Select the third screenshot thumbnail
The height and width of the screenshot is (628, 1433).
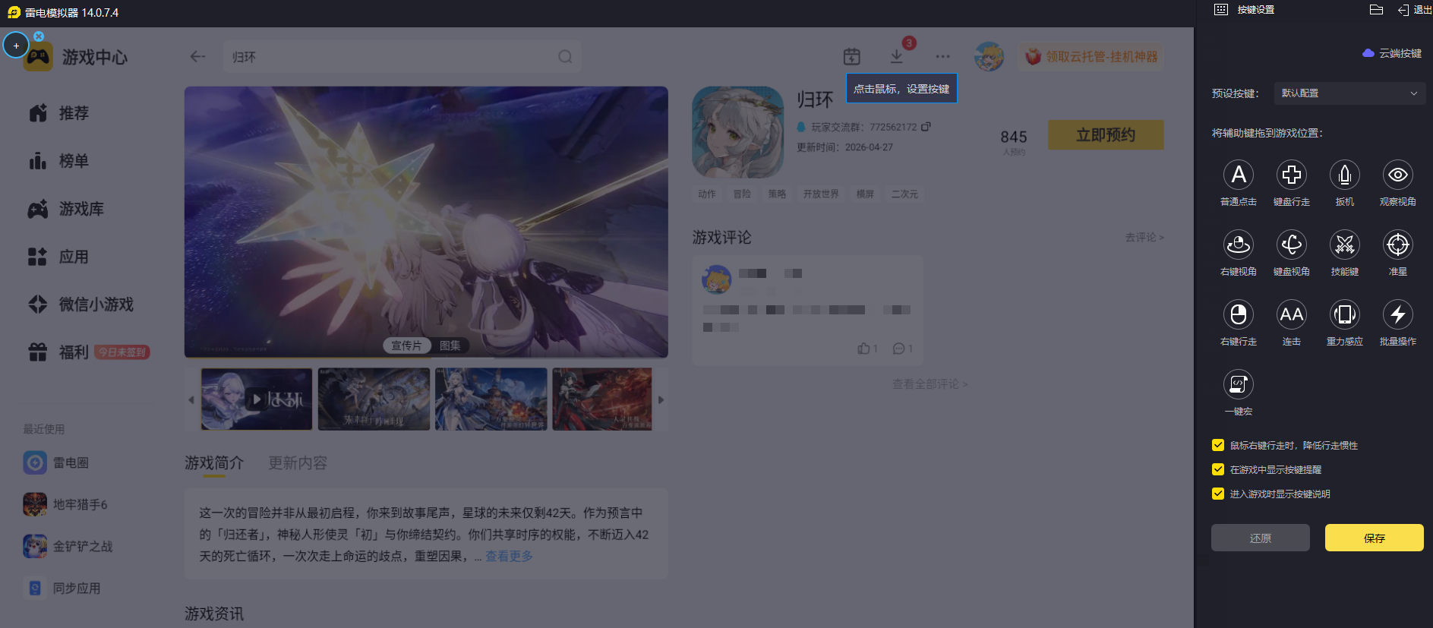[x=491, y=399]
